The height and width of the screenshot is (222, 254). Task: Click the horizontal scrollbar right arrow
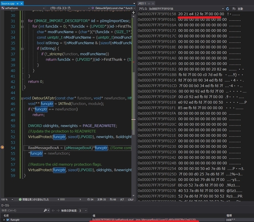[80, 199]
